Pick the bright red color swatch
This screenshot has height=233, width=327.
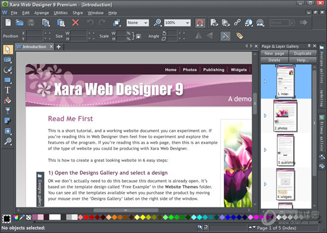tap(86, 218)
